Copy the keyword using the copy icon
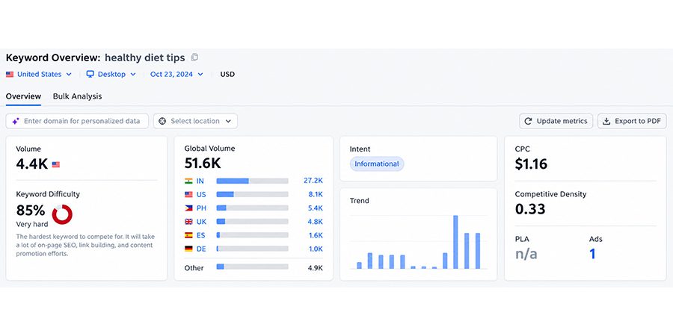Image resolution: width=673 pixels, height=336 pixels. click(194, 57)
